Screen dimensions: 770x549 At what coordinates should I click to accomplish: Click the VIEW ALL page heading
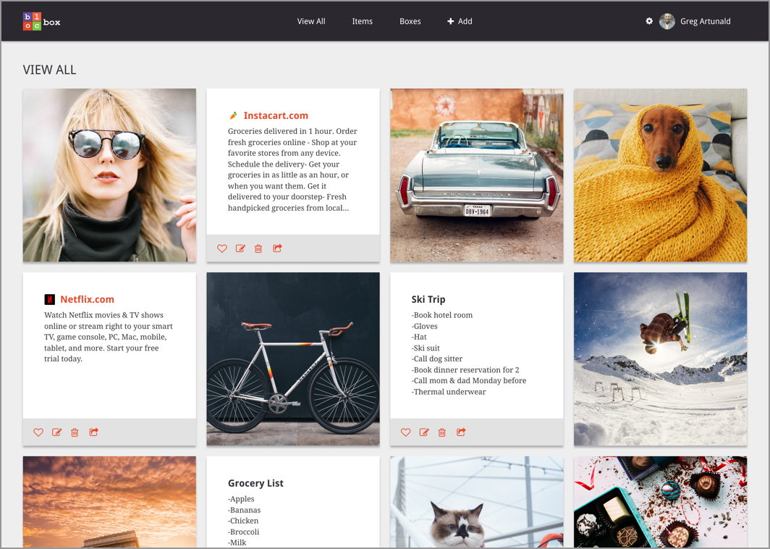coord(50,70)
